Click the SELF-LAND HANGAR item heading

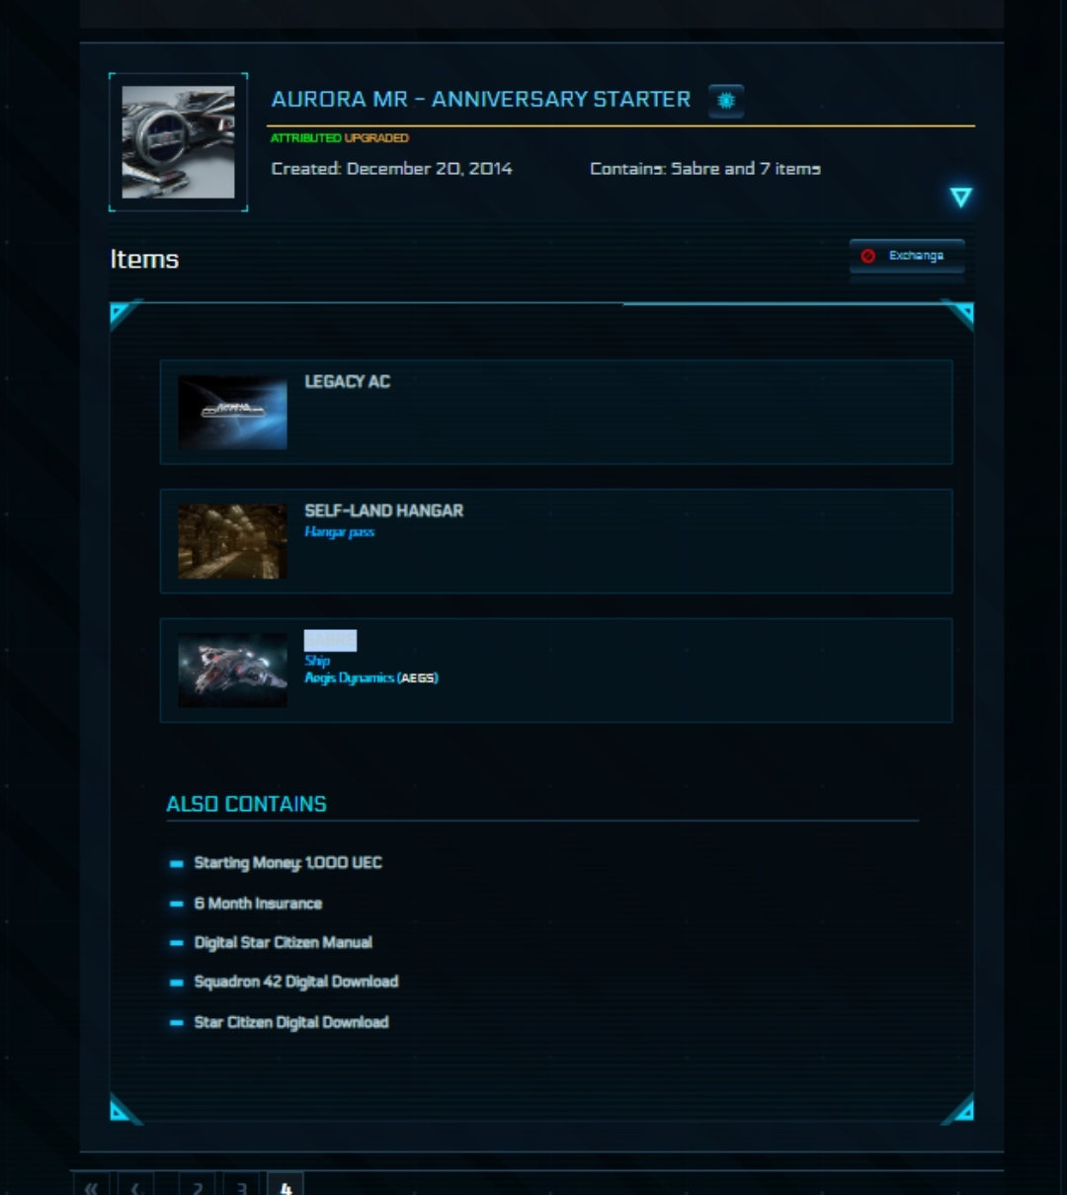click(x=383, y=511)
